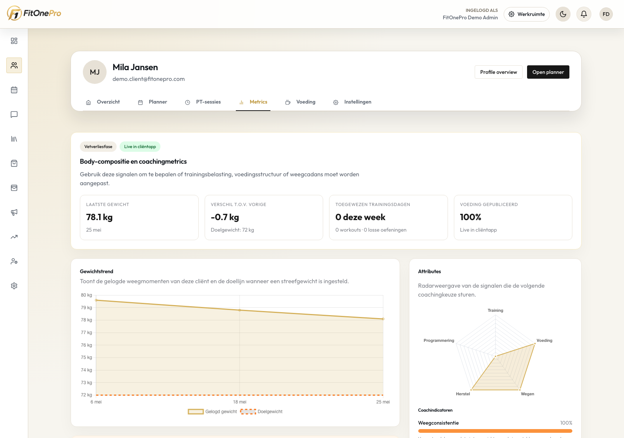This screenshot has width=624, height=438.
Task: Open the settings gear icon in sidebar
Action: (14, 286)
